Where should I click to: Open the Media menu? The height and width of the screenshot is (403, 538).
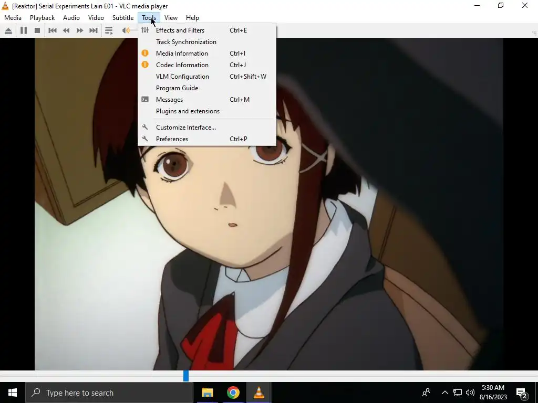pyautogui.click(x=13, y=18)
